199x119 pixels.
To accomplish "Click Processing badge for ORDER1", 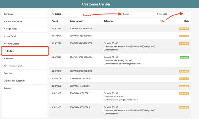I will (x=184, y=94).
